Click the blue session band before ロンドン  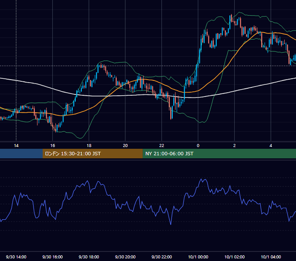(x=21, y=154)
